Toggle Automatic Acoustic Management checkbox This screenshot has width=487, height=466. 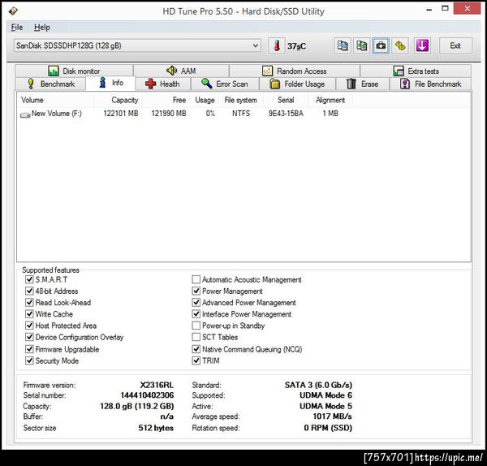click(196, 279)
